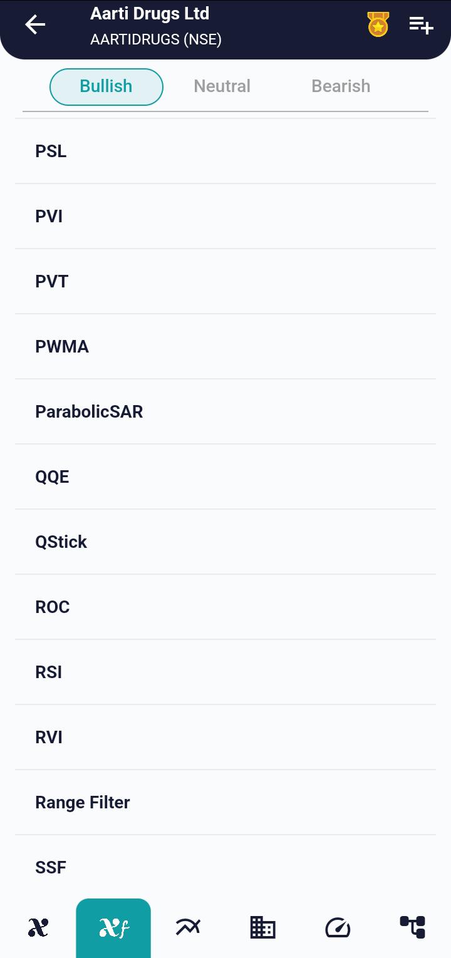
Task: Choose the QStick indicator
Action: point(225,542)
